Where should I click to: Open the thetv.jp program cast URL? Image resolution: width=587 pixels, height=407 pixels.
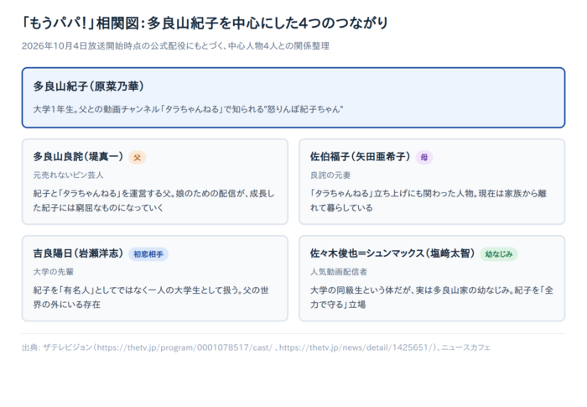tap(185, 347)
